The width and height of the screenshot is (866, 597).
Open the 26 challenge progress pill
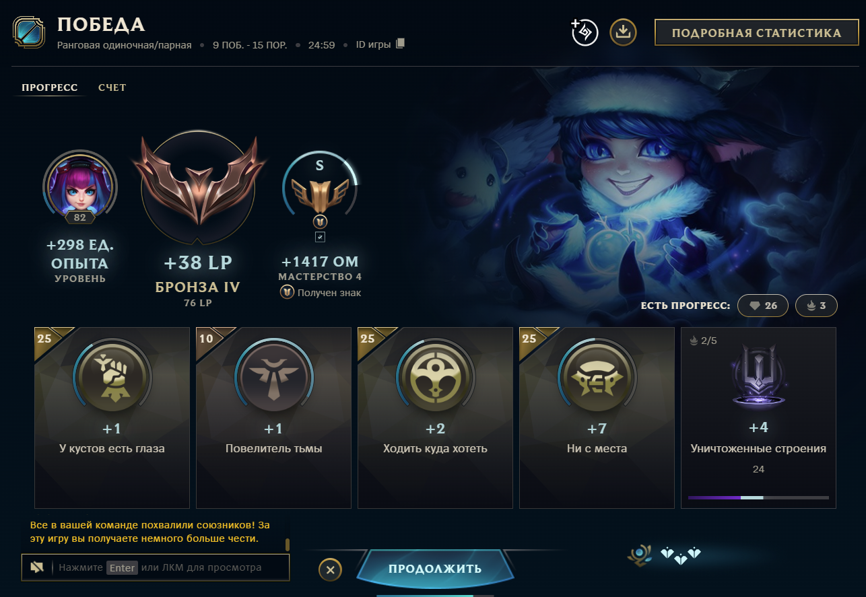(x=763, y=306)
